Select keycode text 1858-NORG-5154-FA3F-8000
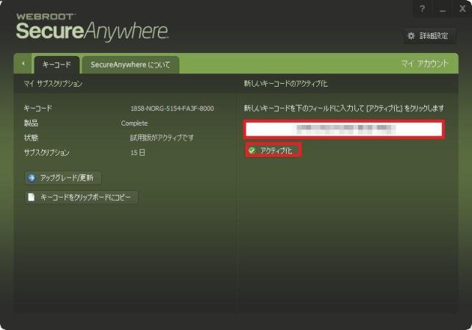Viewport: 472px width, 330px height. pos(172,108)
